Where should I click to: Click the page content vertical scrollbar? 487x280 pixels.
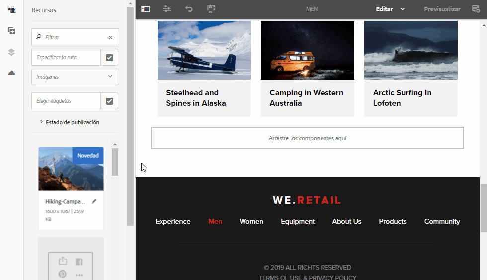(x=484, y=208)
